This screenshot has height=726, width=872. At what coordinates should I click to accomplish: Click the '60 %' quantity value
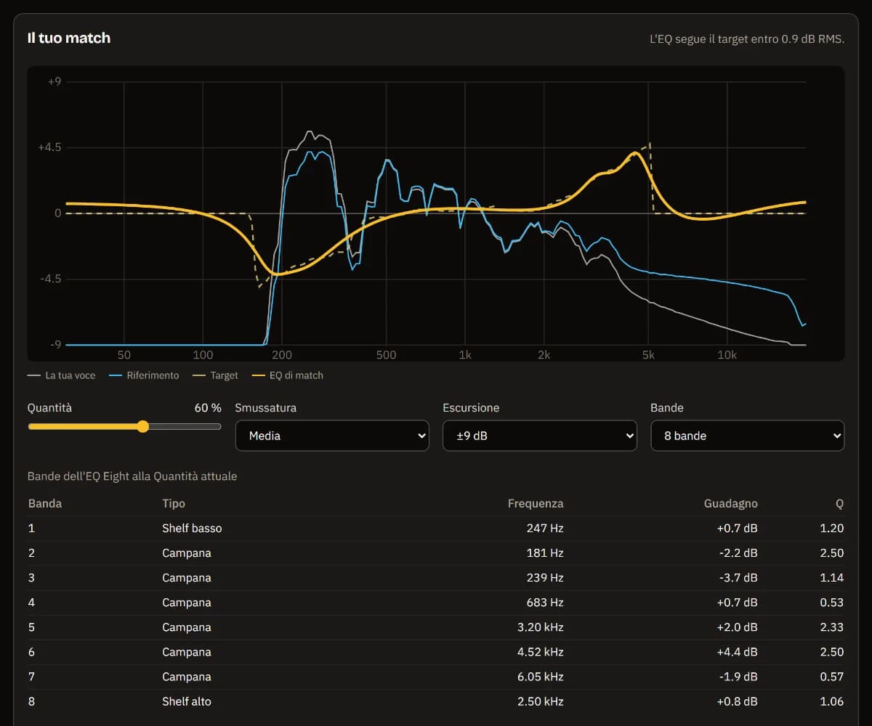coord(208,408)
